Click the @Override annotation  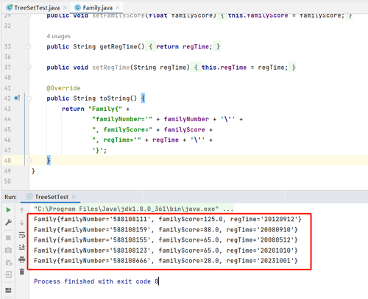63,88
